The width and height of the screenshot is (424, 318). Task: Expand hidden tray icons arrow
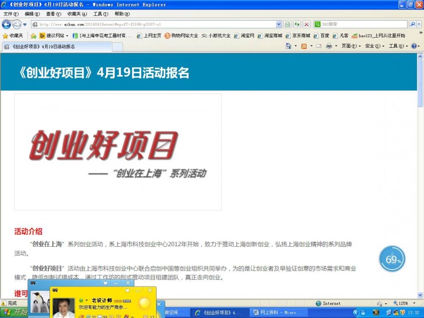[x=356, y=313]
